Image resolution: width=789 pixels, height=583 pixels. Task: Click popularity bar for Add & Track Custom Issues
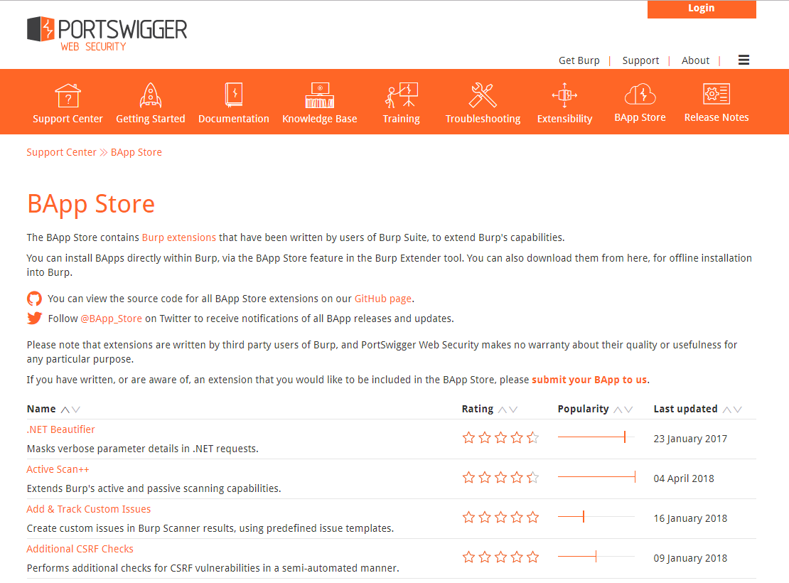pyautogui.click(x=596, y=517)
